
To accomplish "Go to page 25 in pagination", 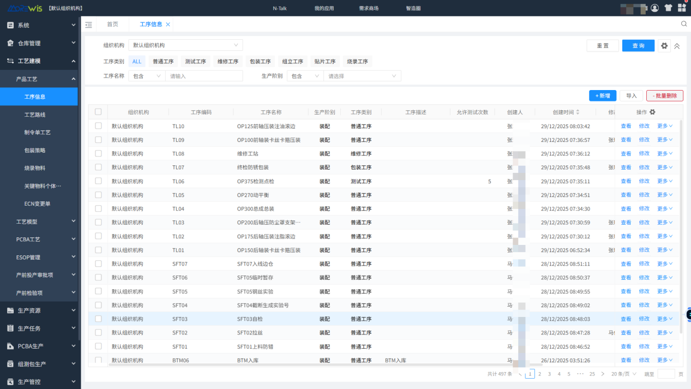I will coord(592,374).
